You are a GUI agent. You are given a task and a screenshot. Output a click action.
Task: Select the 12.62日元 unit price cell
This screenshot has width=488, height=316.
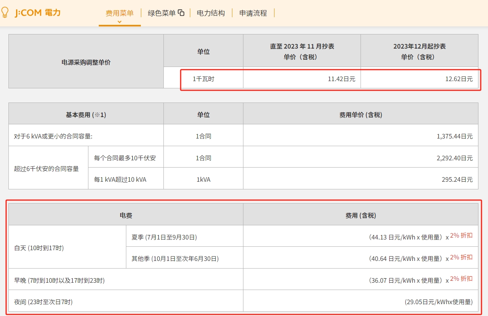coord(419,79)
